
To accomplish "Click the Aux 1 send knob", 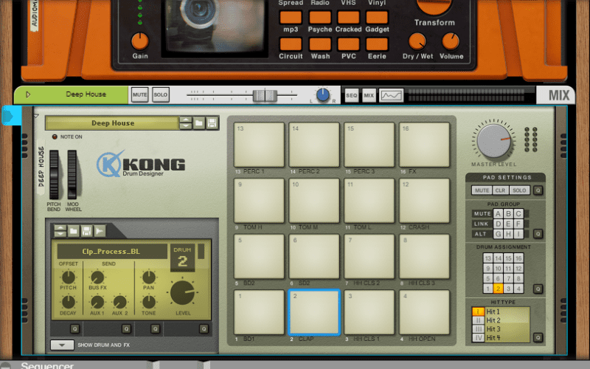I will (x=97, y=302).
